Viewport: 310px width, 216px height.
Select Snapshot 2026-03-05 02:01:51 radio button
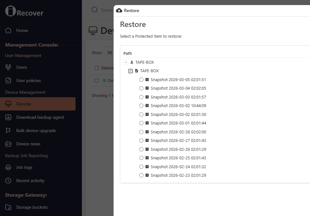(x=141, y=79)
